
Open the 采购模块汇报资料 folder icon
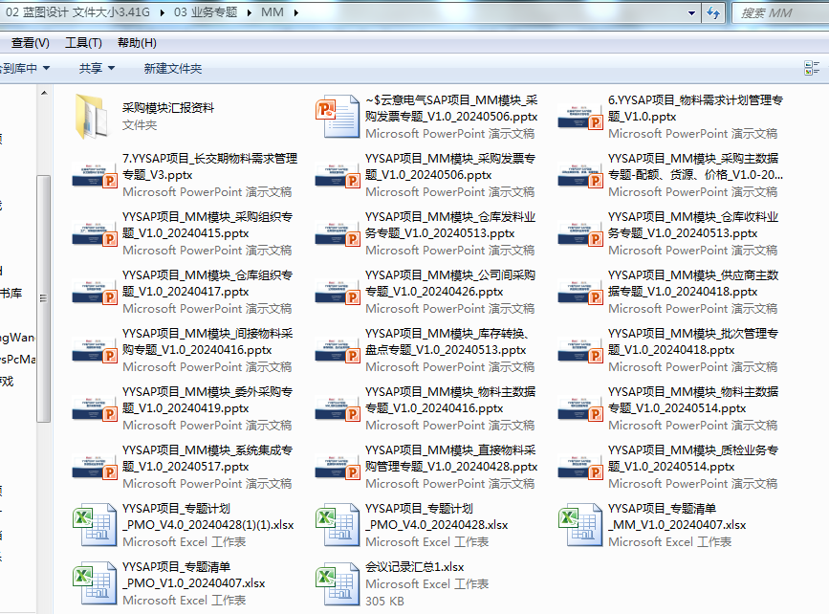coord(93,116)
